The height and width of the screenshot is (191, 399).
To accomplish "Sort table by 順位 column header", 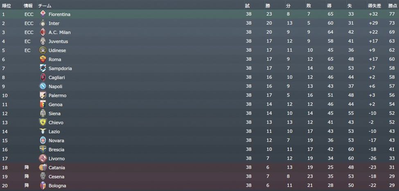I will point(7,6).
